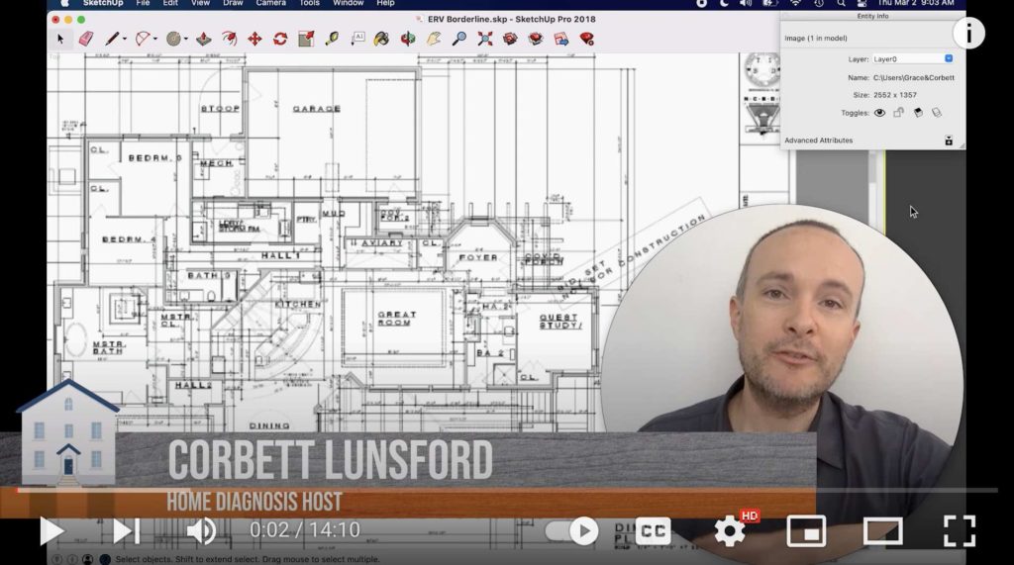Open the Line tool dropdown arrow
This screenshot has height=565, width=1014.
(x=124, y=39)
